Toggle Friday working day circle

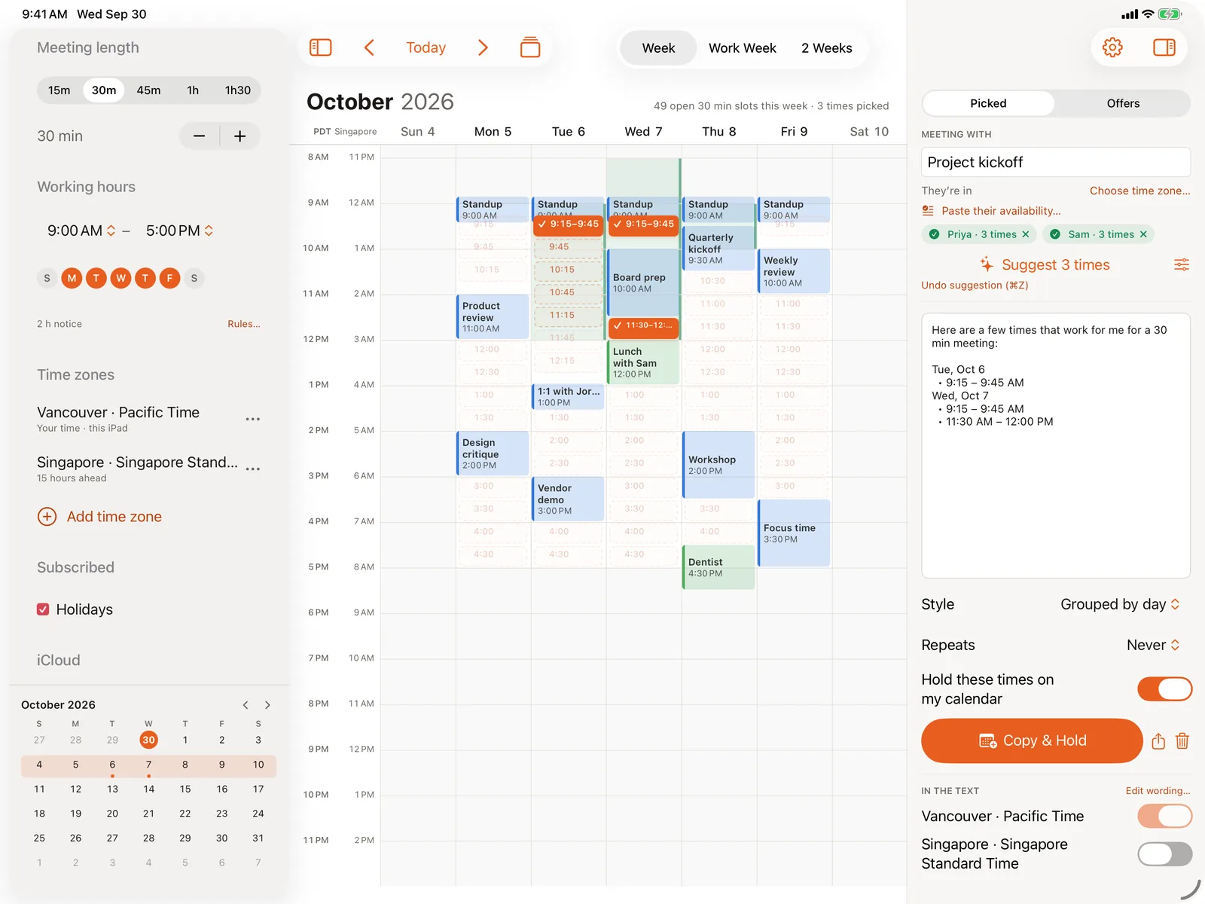tap(169, 278)
